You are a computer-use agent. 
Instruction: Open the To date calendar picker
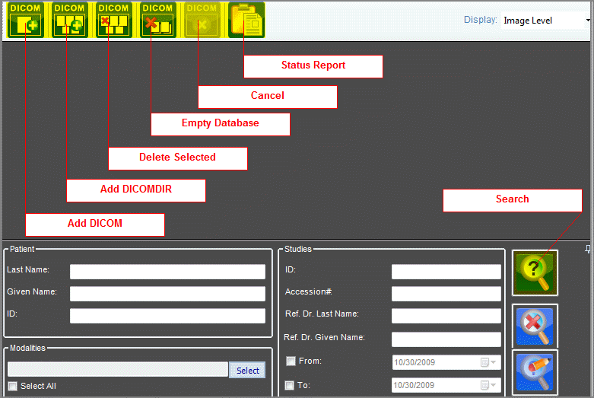488,385
